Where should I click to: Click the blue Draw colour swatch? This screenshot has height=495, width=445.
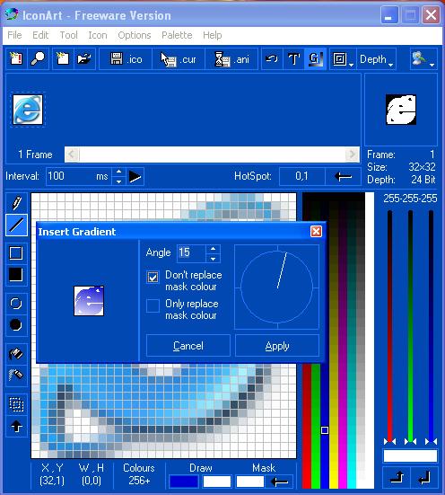pyautogui.click(x=184, y=482)
